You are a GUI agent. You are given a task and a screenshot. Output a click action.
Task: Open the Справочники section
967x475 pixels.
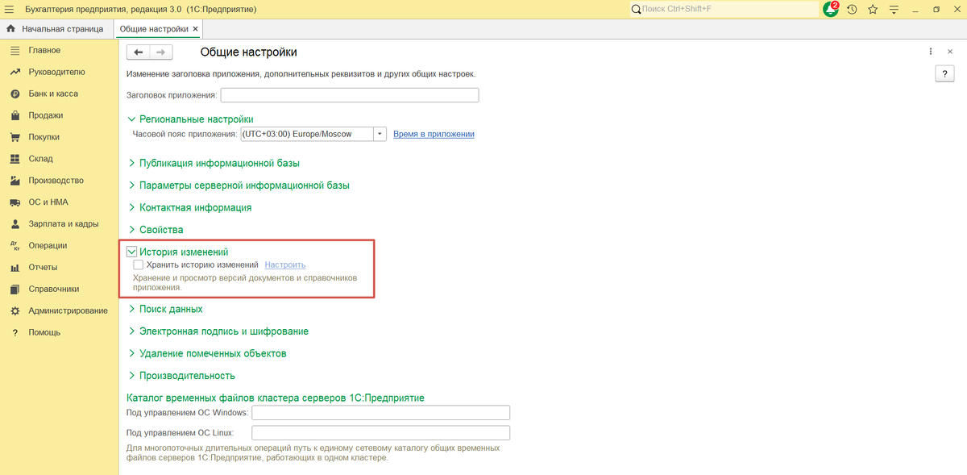(x=54, y=289)
